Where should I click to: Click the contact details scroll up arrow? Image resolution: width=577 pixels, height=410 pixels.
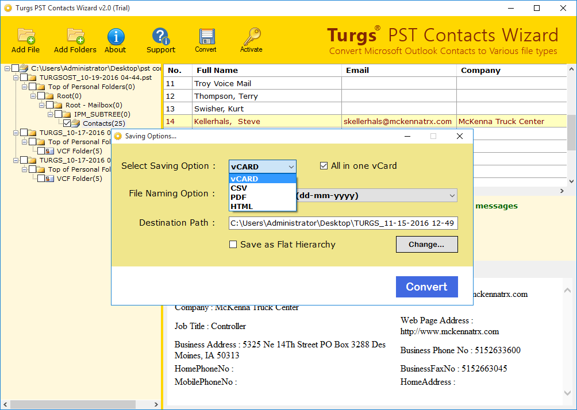coord(567,291)
